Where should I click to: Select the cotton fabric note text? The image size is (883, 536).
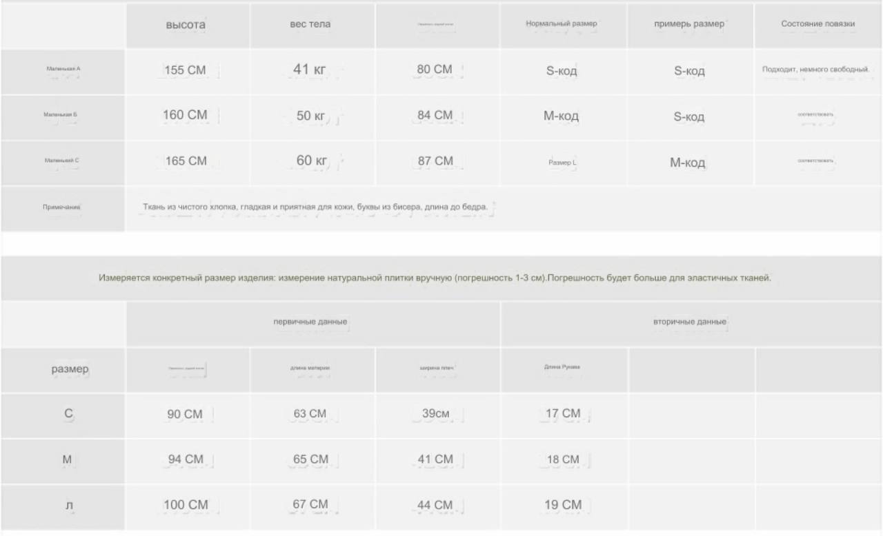point(315,207)
